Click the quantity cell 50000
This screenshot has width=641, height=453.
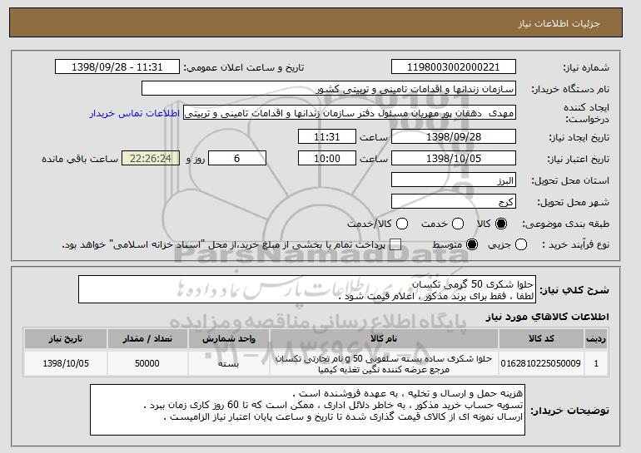pos(147,363)
